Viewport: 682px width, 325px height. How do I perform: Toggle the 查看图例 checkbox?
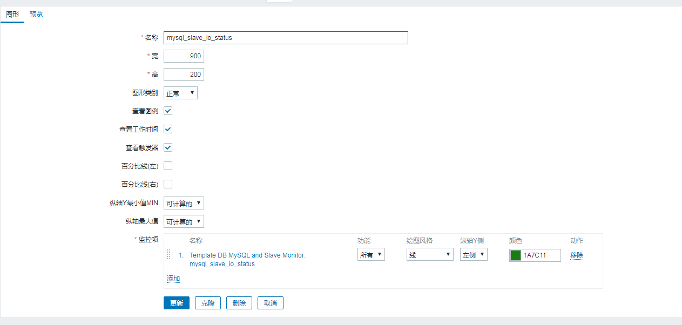coord(168,111)
